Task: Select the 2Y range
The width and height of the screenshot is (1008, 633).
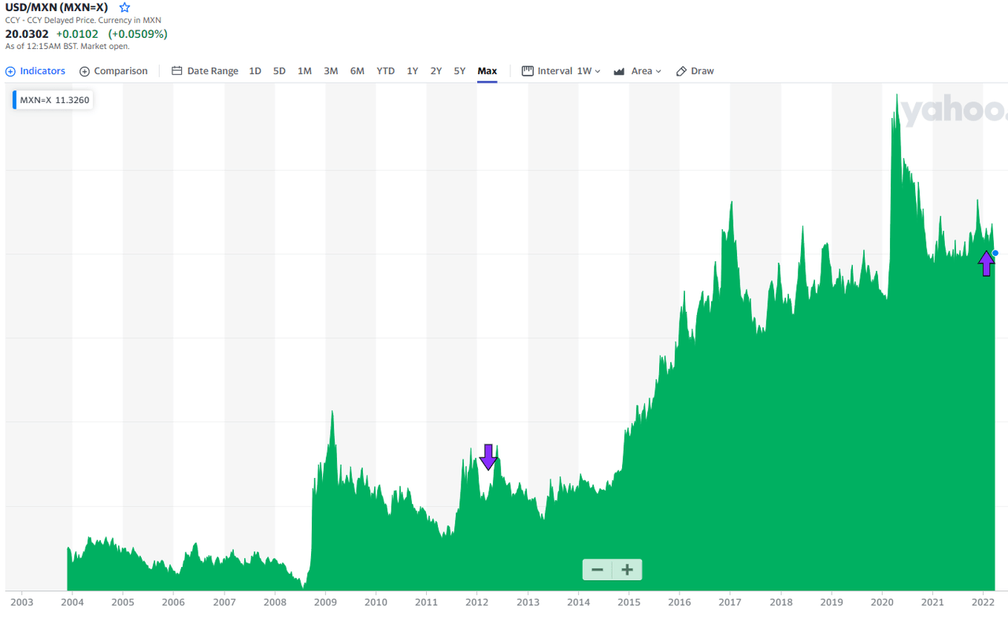Action: click(436, 71)
